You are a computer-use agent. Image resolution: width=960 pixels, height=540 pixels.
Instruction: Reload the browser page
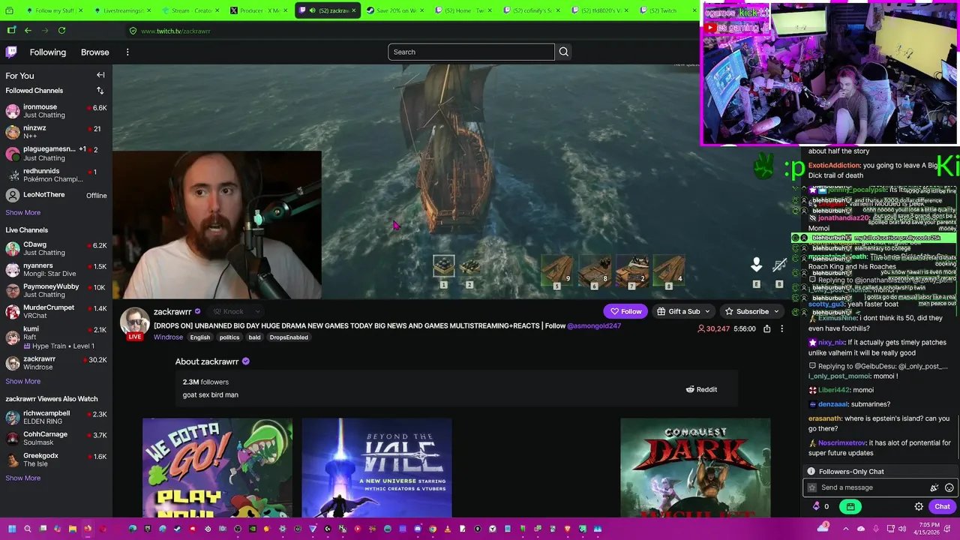point(61,31)
